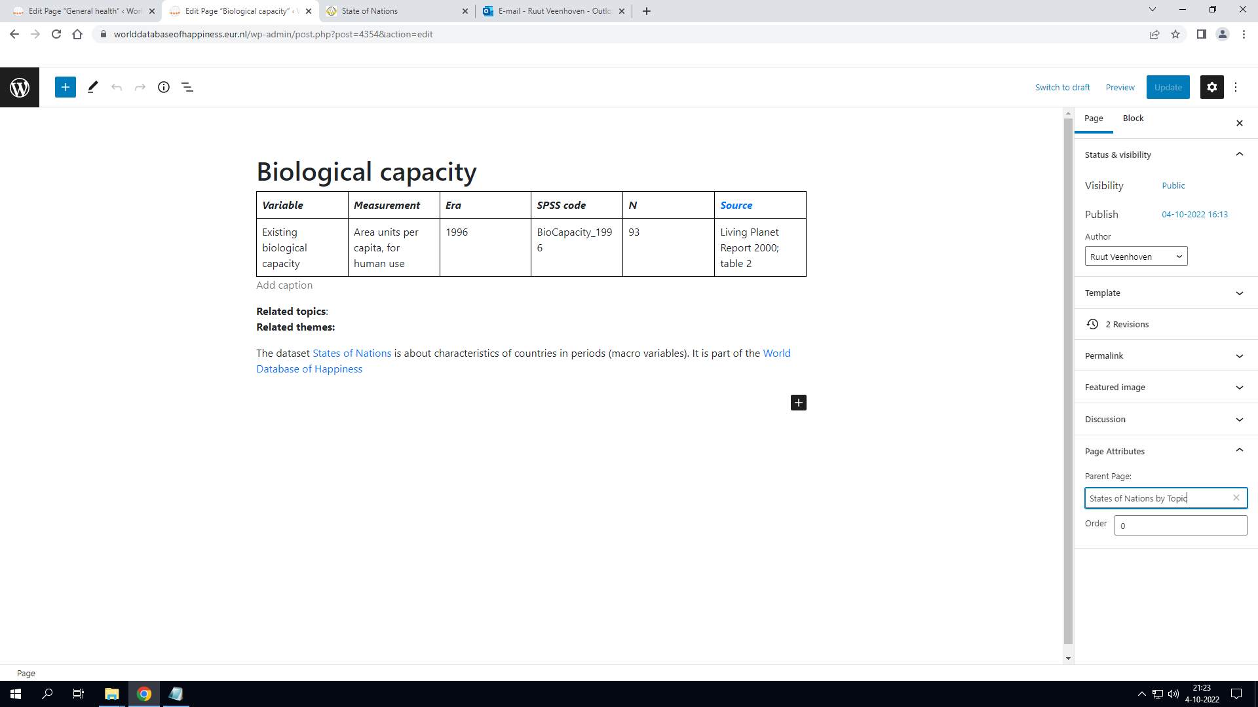Open the block inserter plus button
The height and width of the screenshot is (707, 1258).
pyautogui.click(x=66, y=87)
